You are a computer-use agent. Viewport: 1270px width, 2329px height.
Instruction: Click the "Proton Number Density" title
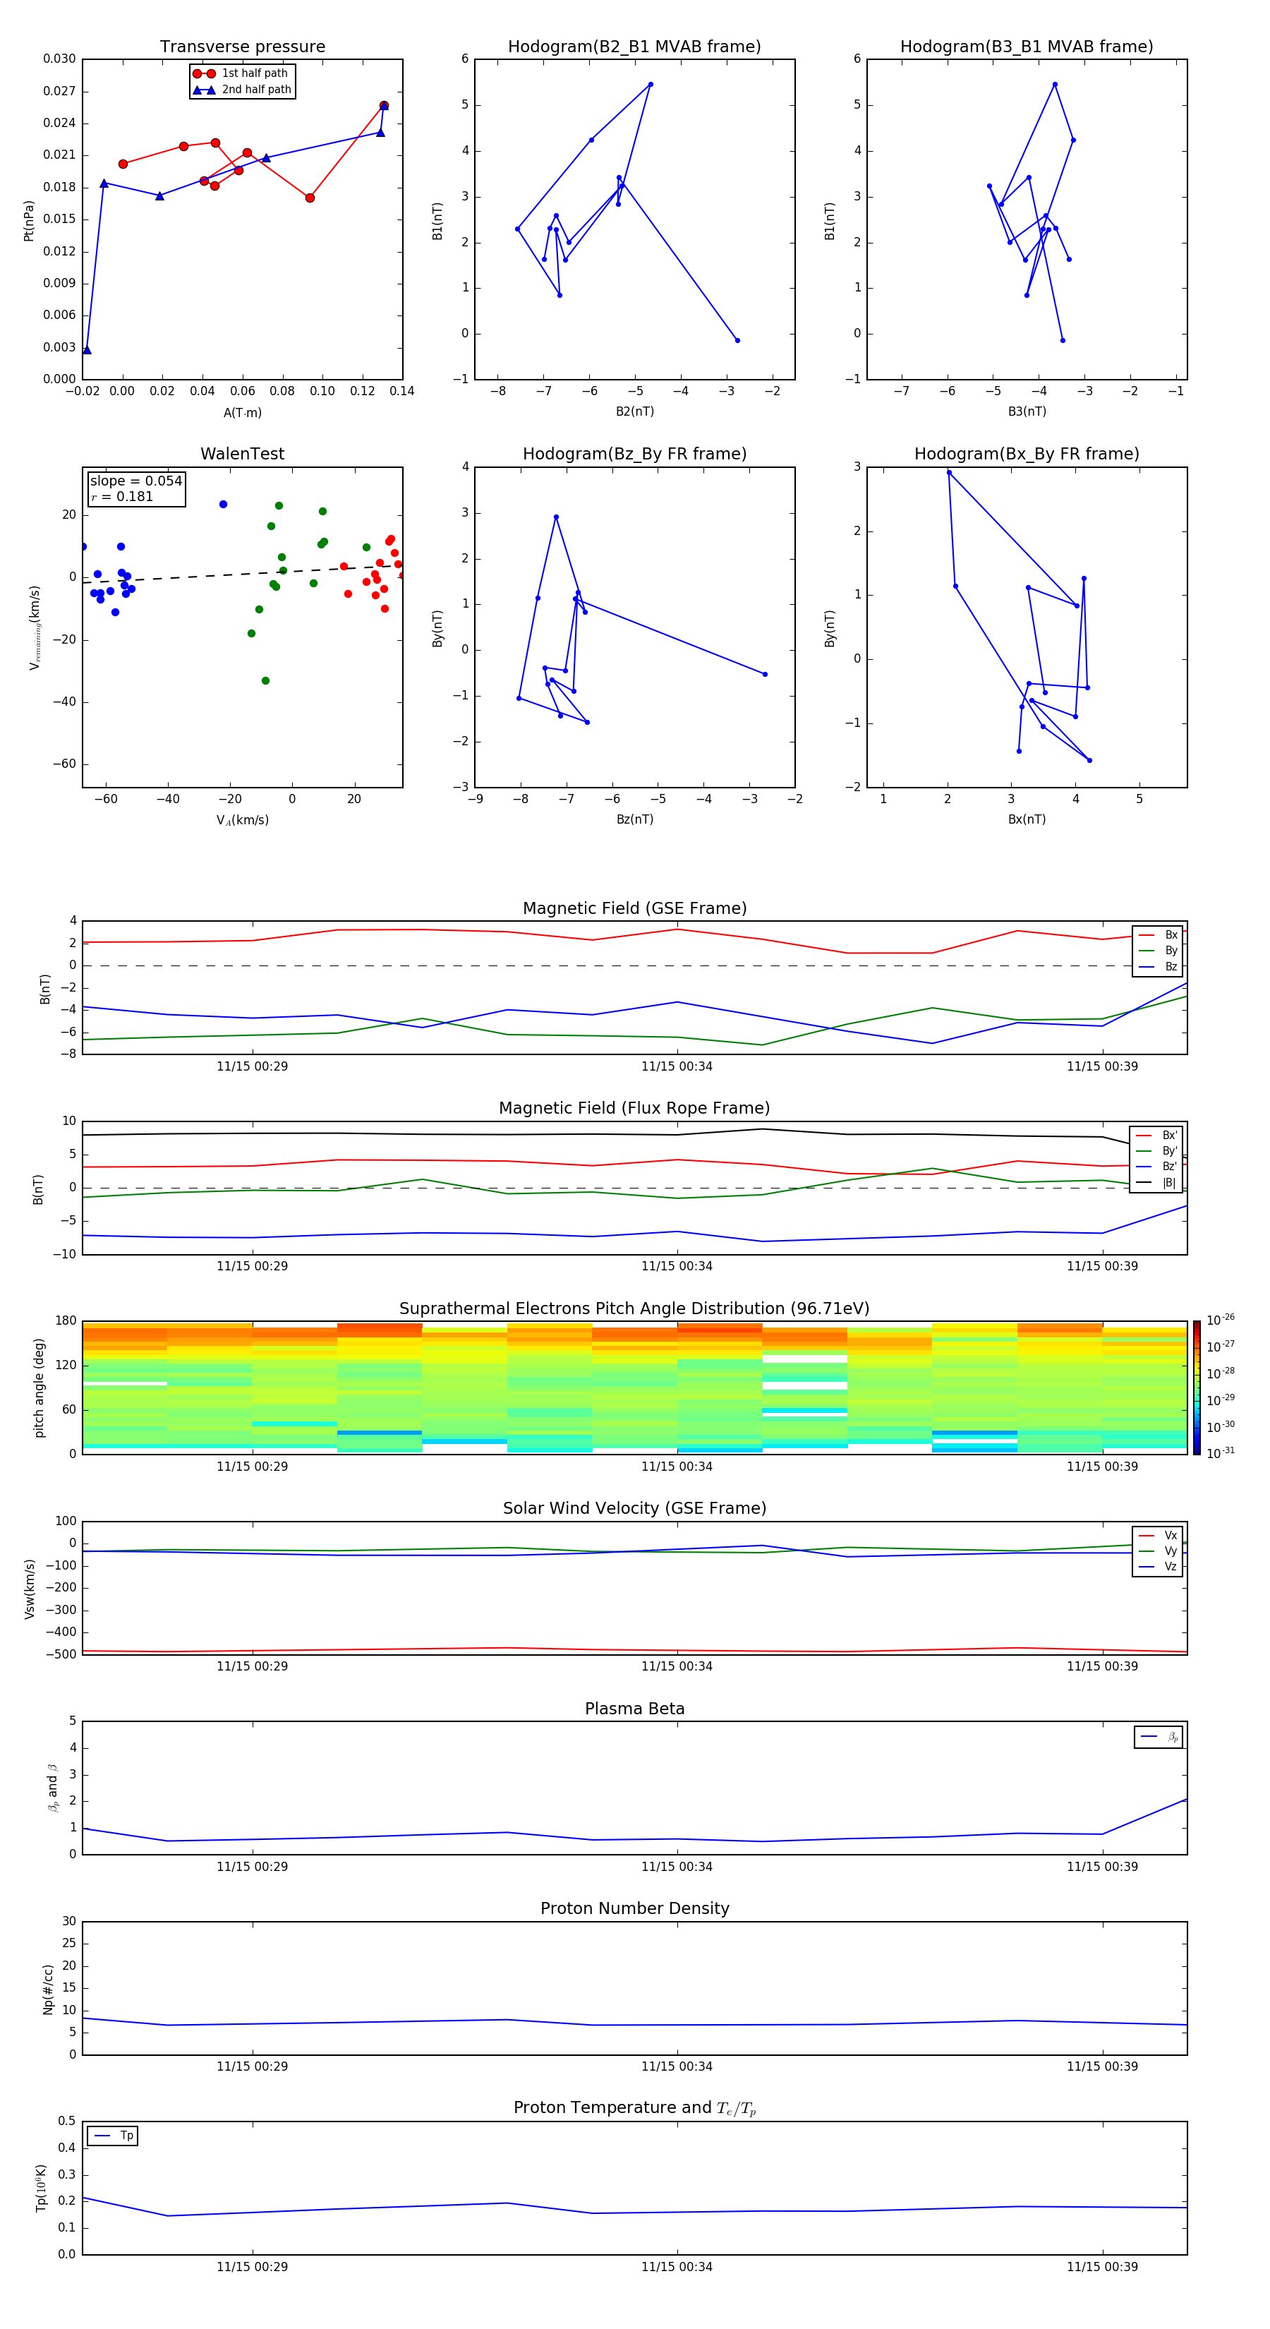pyautogui.click(x=634, y=1908)
